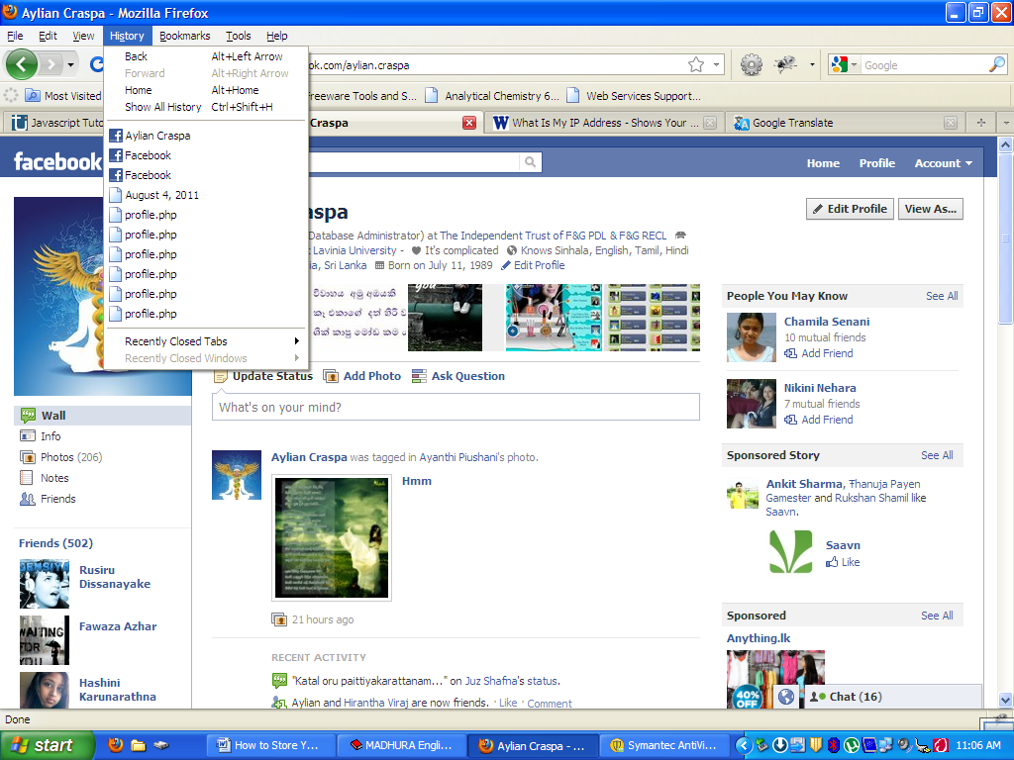Open the list all tabs dropdown
This screenshot has height=760, width=1014.
pyautogui.click(x=1006, y=122)
